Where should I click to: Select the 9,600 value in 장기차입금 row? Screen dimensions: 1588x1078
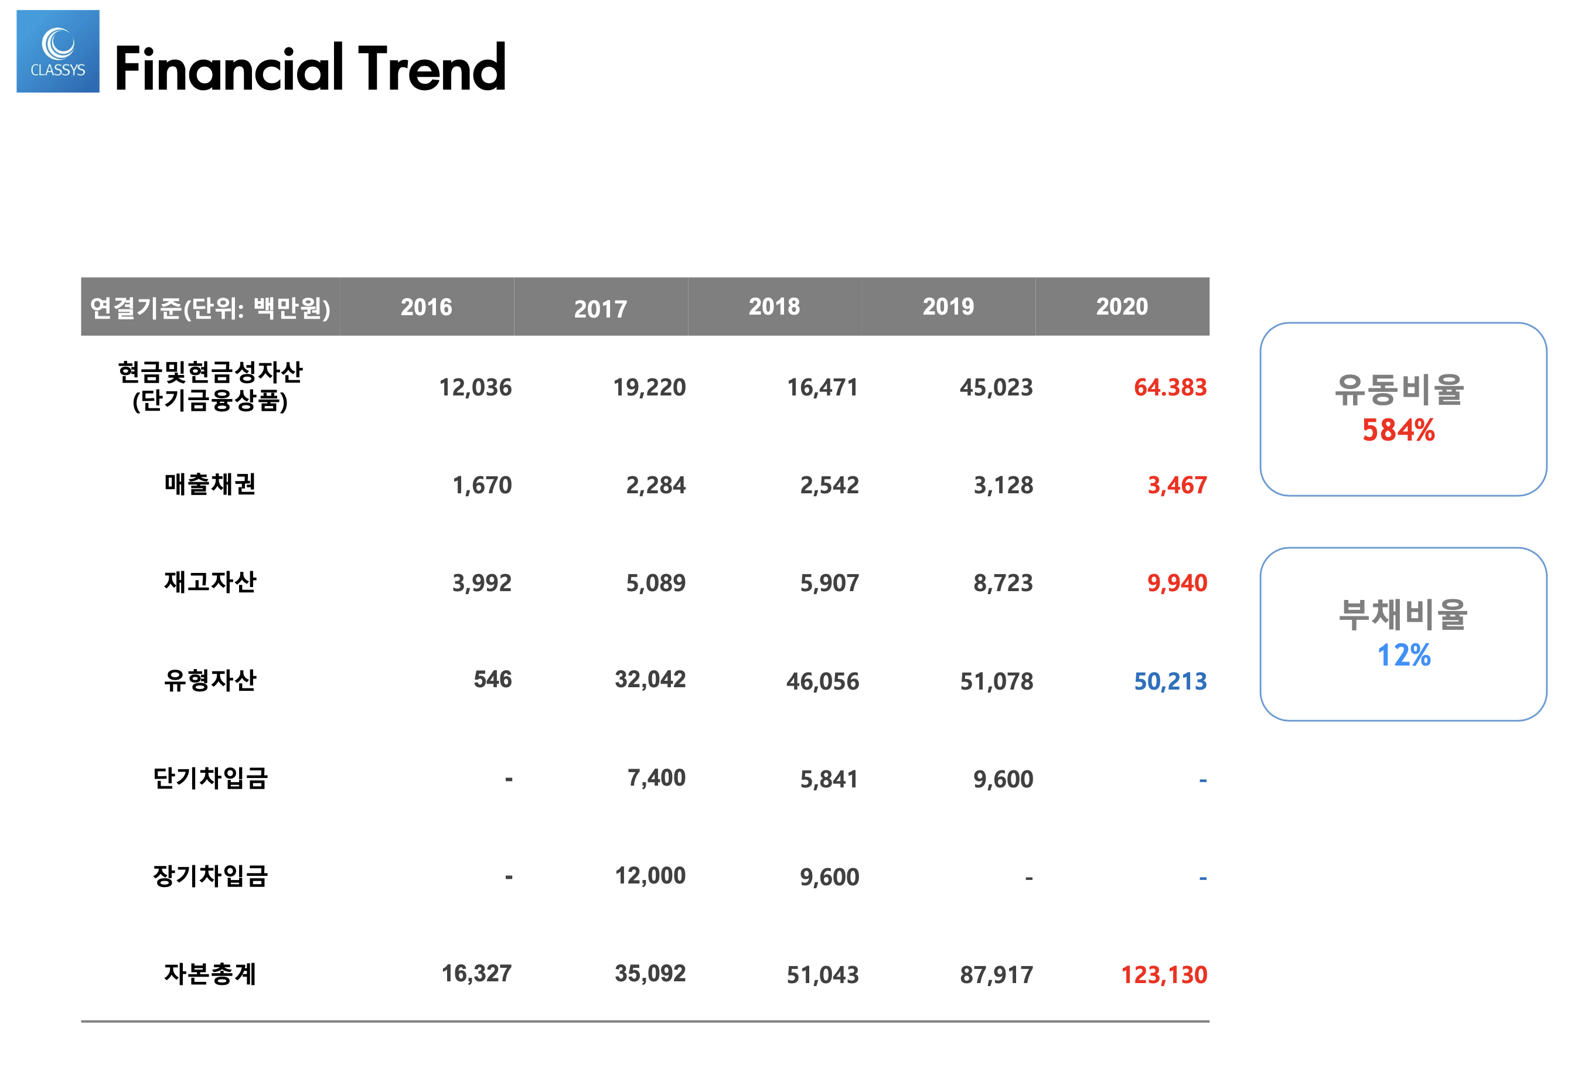(x=830, y=876)
